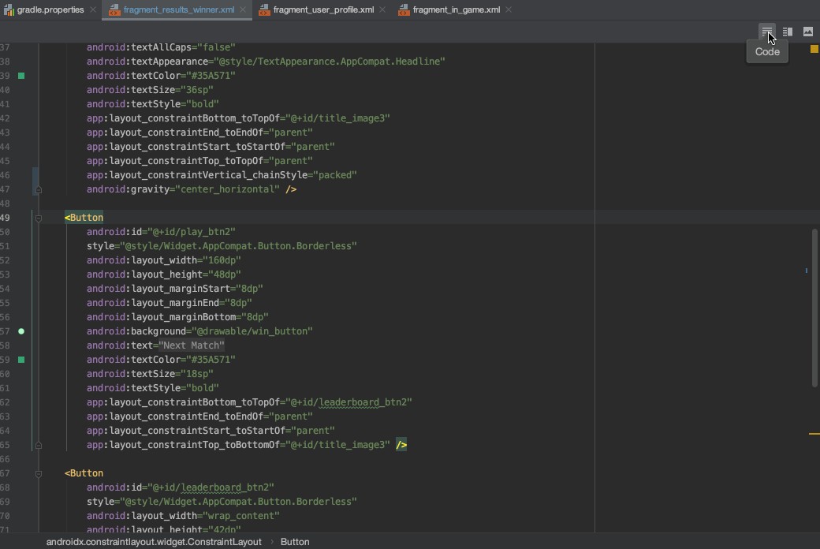Close the fragment_user_profile.xml tab
Screen dimensions: 820x549
pos(382,10)
